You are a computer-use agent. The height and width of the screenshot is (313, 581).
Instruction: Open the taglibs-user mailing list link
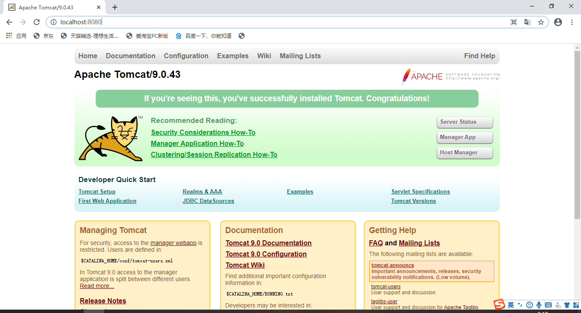(384, 302)
